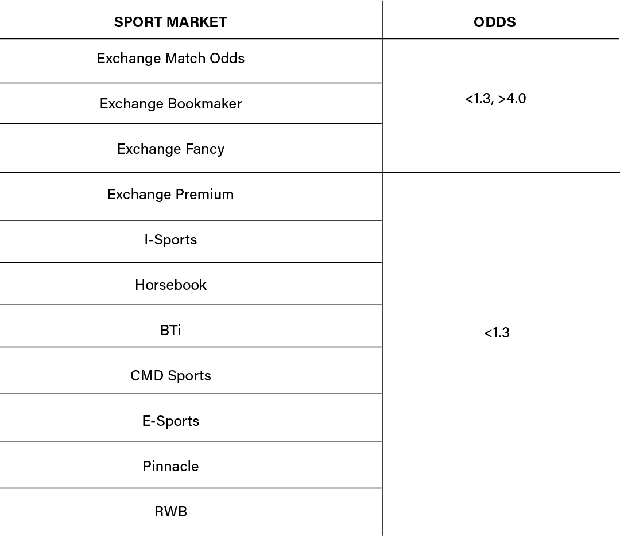620x536 pixels.
Task: Select the E-Sports market row
Action: pyautogui.click(x=170, y=421)
